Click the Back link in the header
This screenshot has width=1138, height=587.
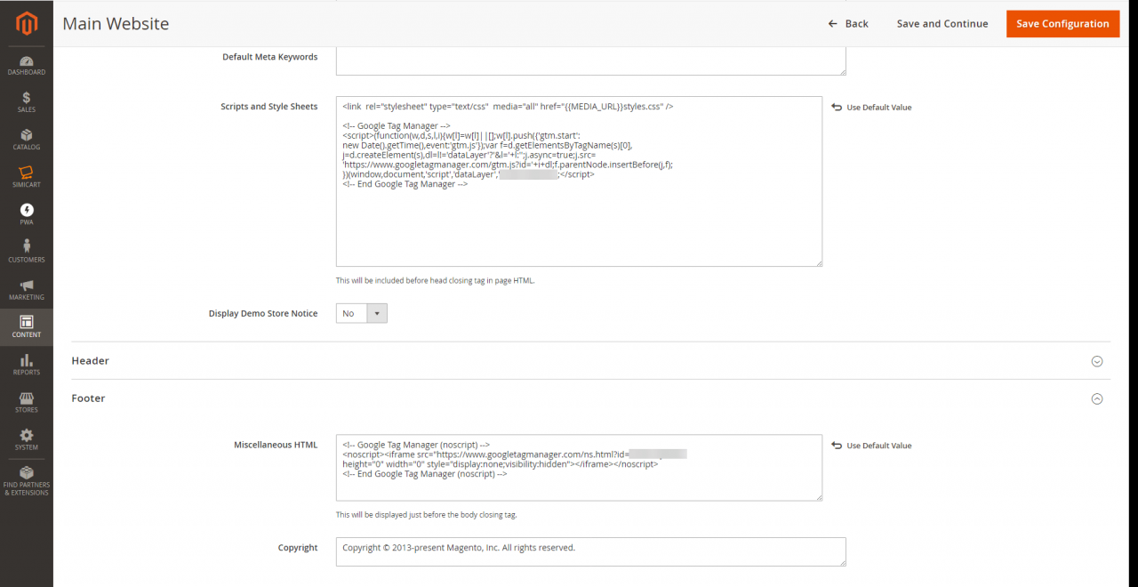tap(848, 23)
